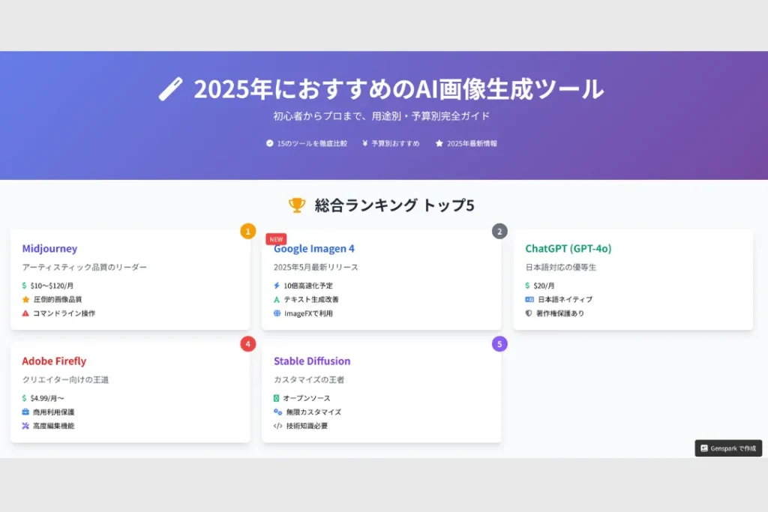This screenshot has width=768, height=512.
Task: Click the checkmark icon next to 15のツールを徹底比較
Action: pyautogui.click(x=269, y=143)
